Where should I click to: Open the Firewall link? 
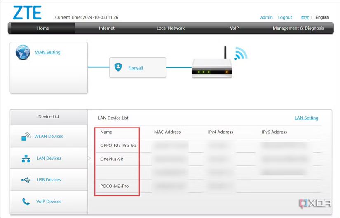click(136, 68)
